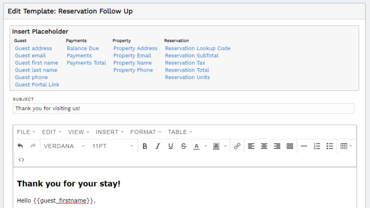Center align the text
Viewport: 370px width, 208px height.
264,146
